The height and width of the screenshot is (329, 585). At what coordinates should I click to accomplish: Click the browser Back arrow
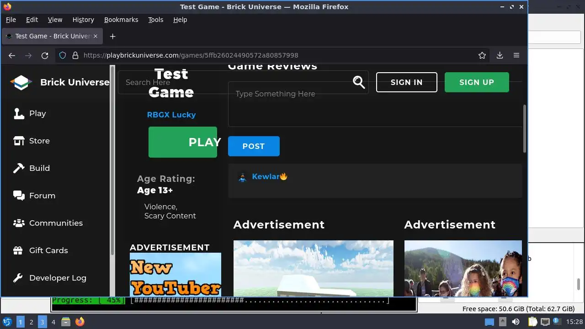point(12,55)
